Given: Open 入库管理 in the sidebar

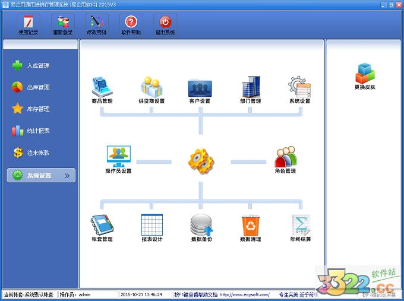Looking at the screenshot, I should (31, 66).
